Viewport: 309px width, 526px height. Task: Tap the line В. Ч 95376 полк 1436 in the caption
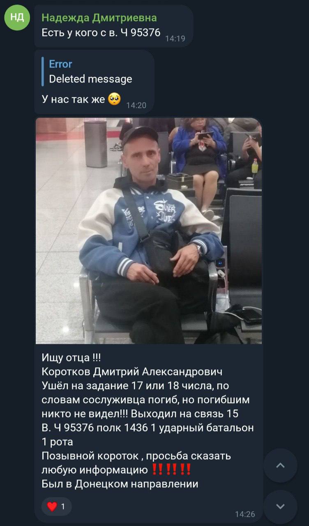click(95, 427)
